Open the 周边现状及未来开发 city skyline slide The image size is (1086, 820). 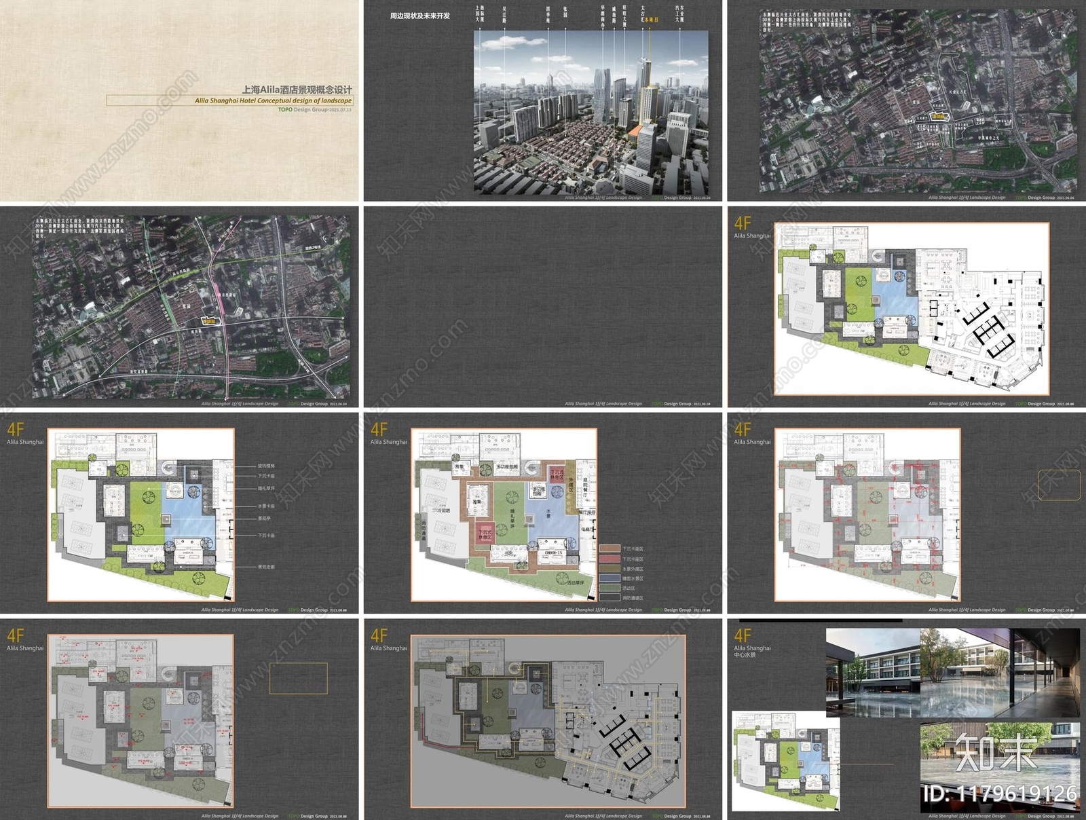[x=543, y=100]
